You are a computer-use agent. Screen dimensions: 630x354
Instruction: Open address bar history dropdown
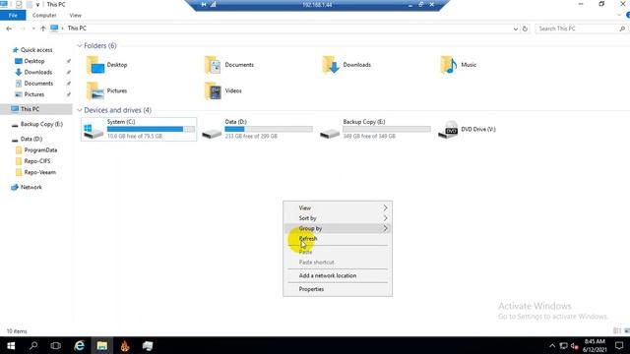(x=516, y=29)
